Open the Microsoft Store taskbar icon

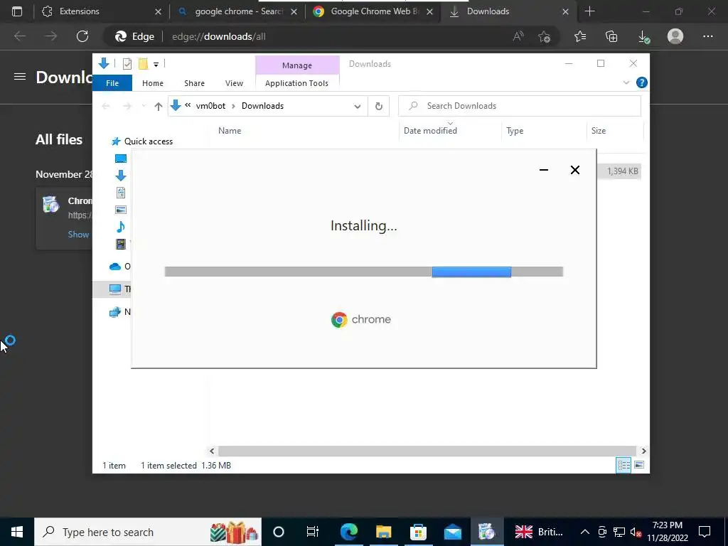tap(418, 532)
